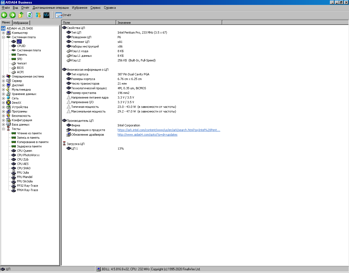
Task: Expand the Сеть tree node
Action: click(4, 98)
